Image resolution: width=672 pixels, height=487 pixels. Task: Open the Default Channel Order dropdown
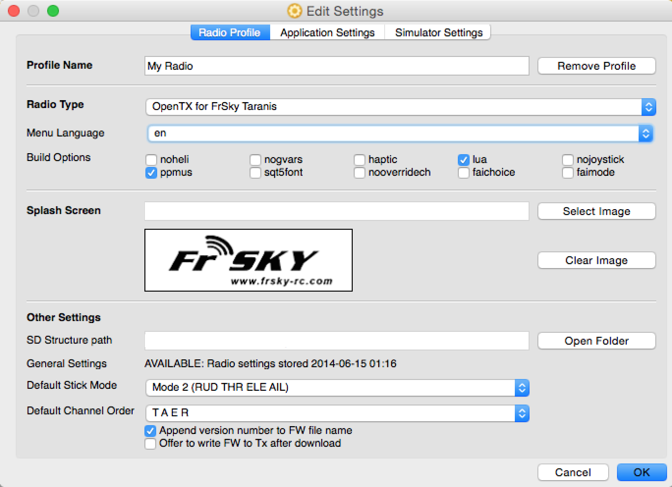click(x=337, y=413)
